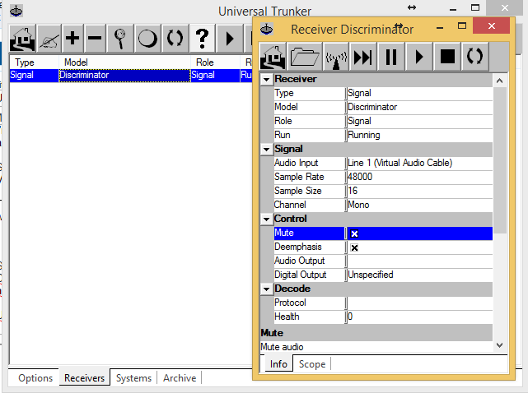Select the Info tab in Receiver Discriminator

point(278,363)
